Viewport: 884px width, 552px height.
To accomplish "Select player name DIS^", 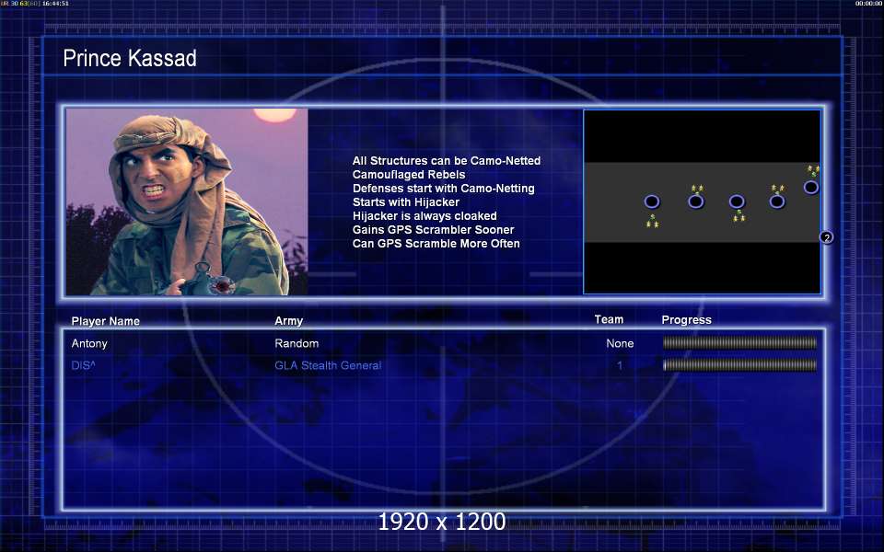I will [x=84, y=365].
